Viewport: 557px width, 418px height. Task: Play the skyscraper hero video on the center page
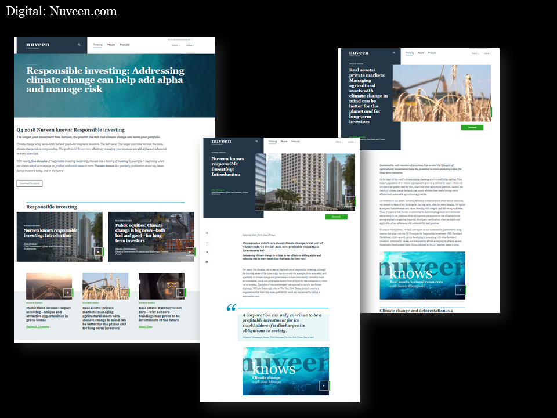[350, 201]
